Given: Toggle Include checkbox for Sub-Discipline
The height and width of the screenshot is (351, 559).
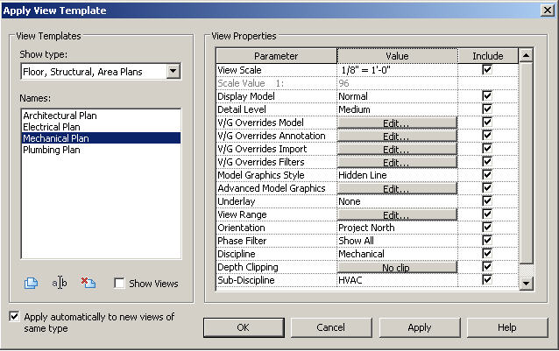Looking at the screenshot, I should (487, 280).
